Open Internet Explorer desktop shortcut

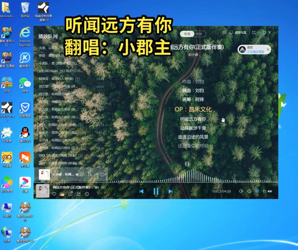tap(25, 37)
